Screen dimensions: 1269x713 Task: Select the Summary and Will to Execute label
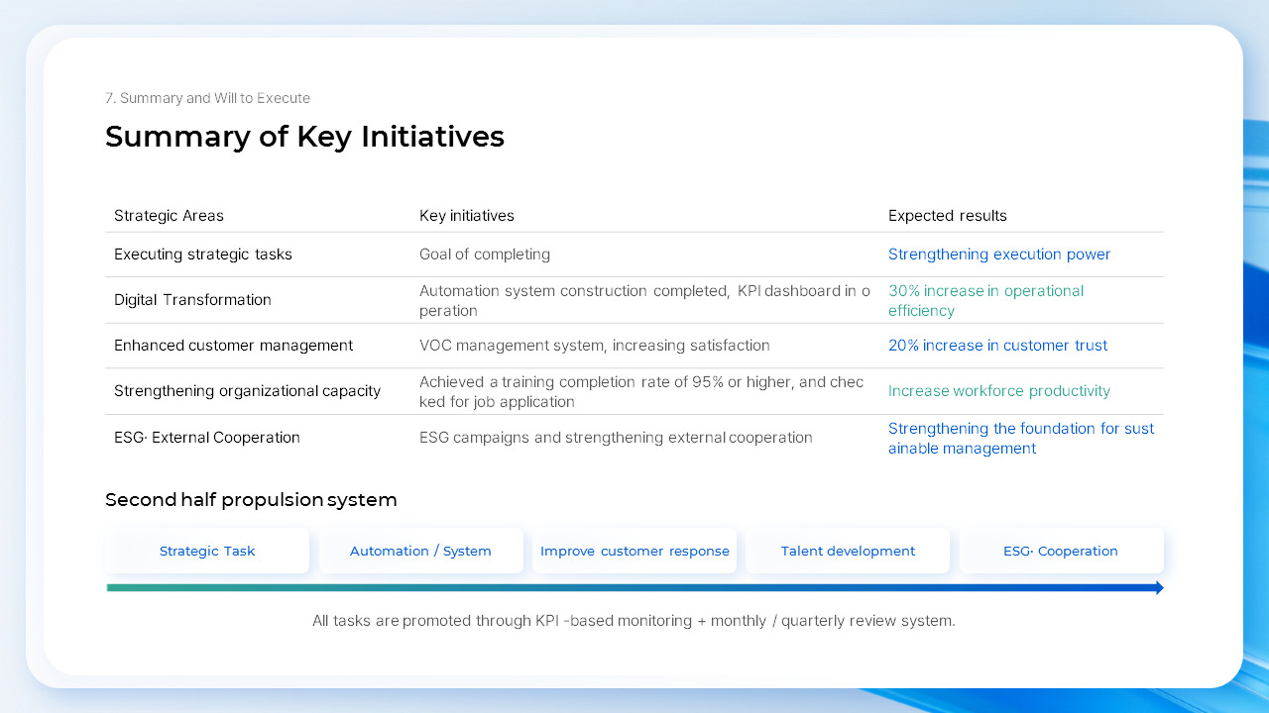(x=207, y=98)
